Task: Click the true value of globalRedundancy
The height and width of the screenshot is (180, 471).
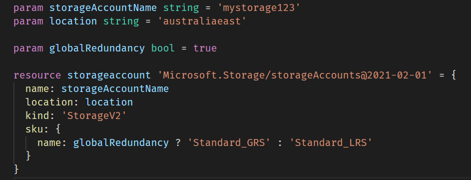Action: click(x=205, y=48)
